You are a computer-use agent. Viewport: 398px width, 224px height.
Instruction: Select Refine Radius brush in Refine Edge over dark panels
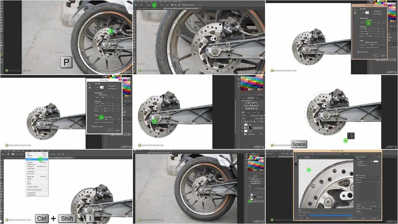[x=355, y=19]
